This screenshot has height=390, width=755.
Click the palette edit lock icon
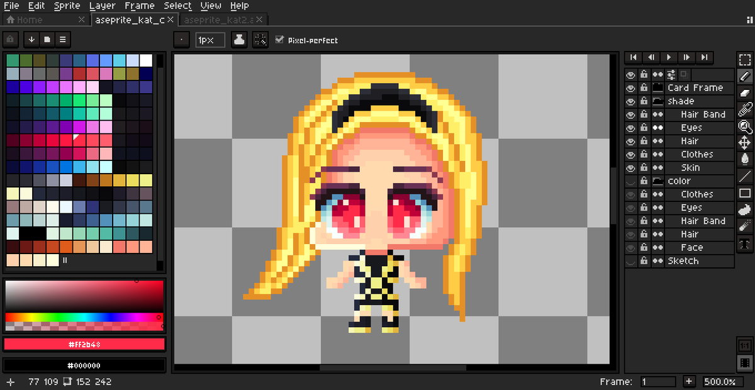[x=10, y=40]
